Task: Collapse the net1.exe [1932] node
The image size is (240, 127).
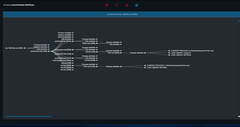Action: coord(97,67)
